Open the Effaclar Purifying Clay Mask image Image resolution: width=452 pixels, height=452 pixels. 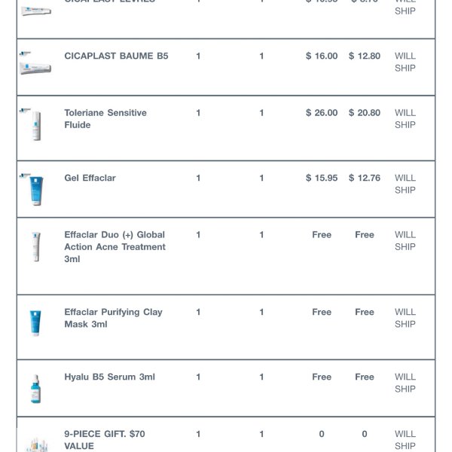35,322
